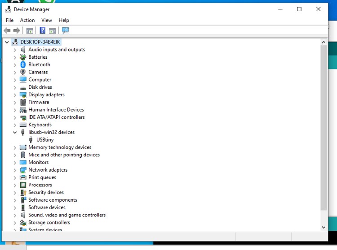Close the Device Manager window
Viewport: 337px width, 250px height.
pos(318,9)
